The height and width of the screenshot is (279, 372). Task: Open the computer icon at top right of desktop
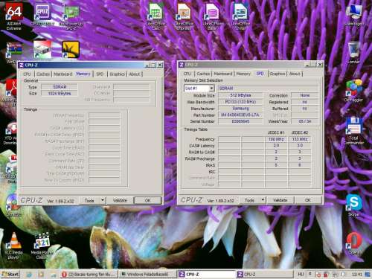point(354,15)
